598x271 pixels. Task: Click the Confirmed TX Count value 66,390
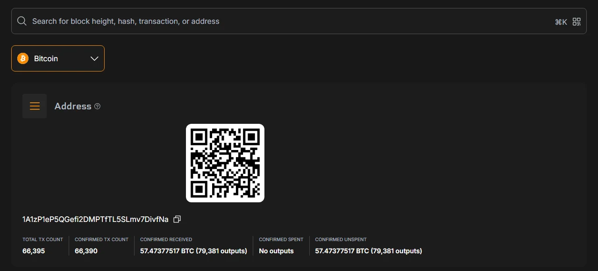pyautogui.click(x=86, y=251)
